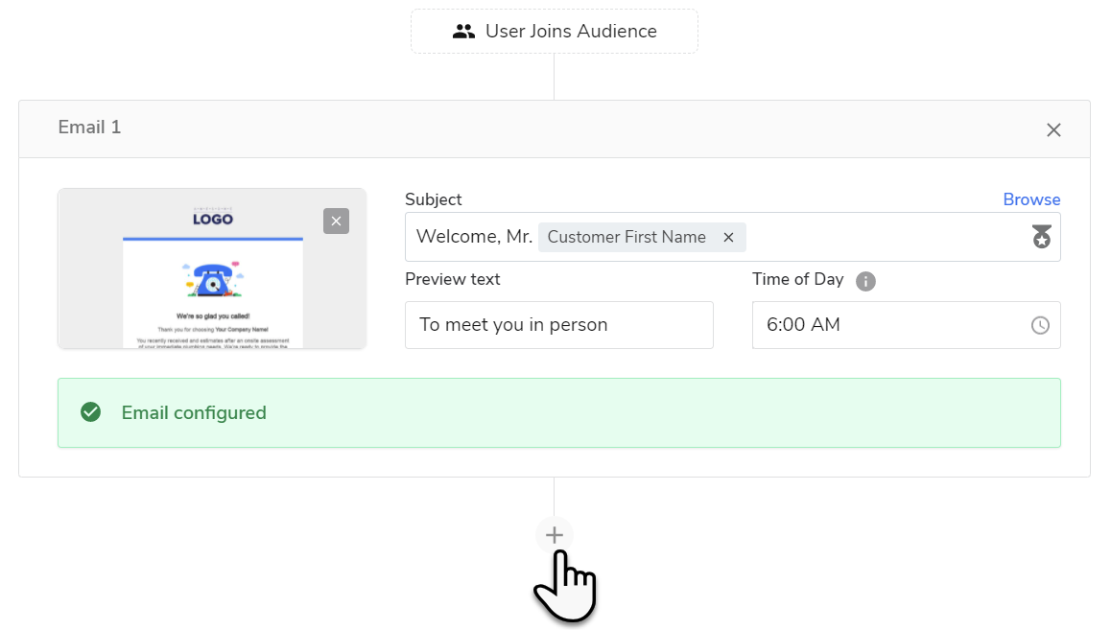Open the 6:00 AM time field

(x=892, y=325)
